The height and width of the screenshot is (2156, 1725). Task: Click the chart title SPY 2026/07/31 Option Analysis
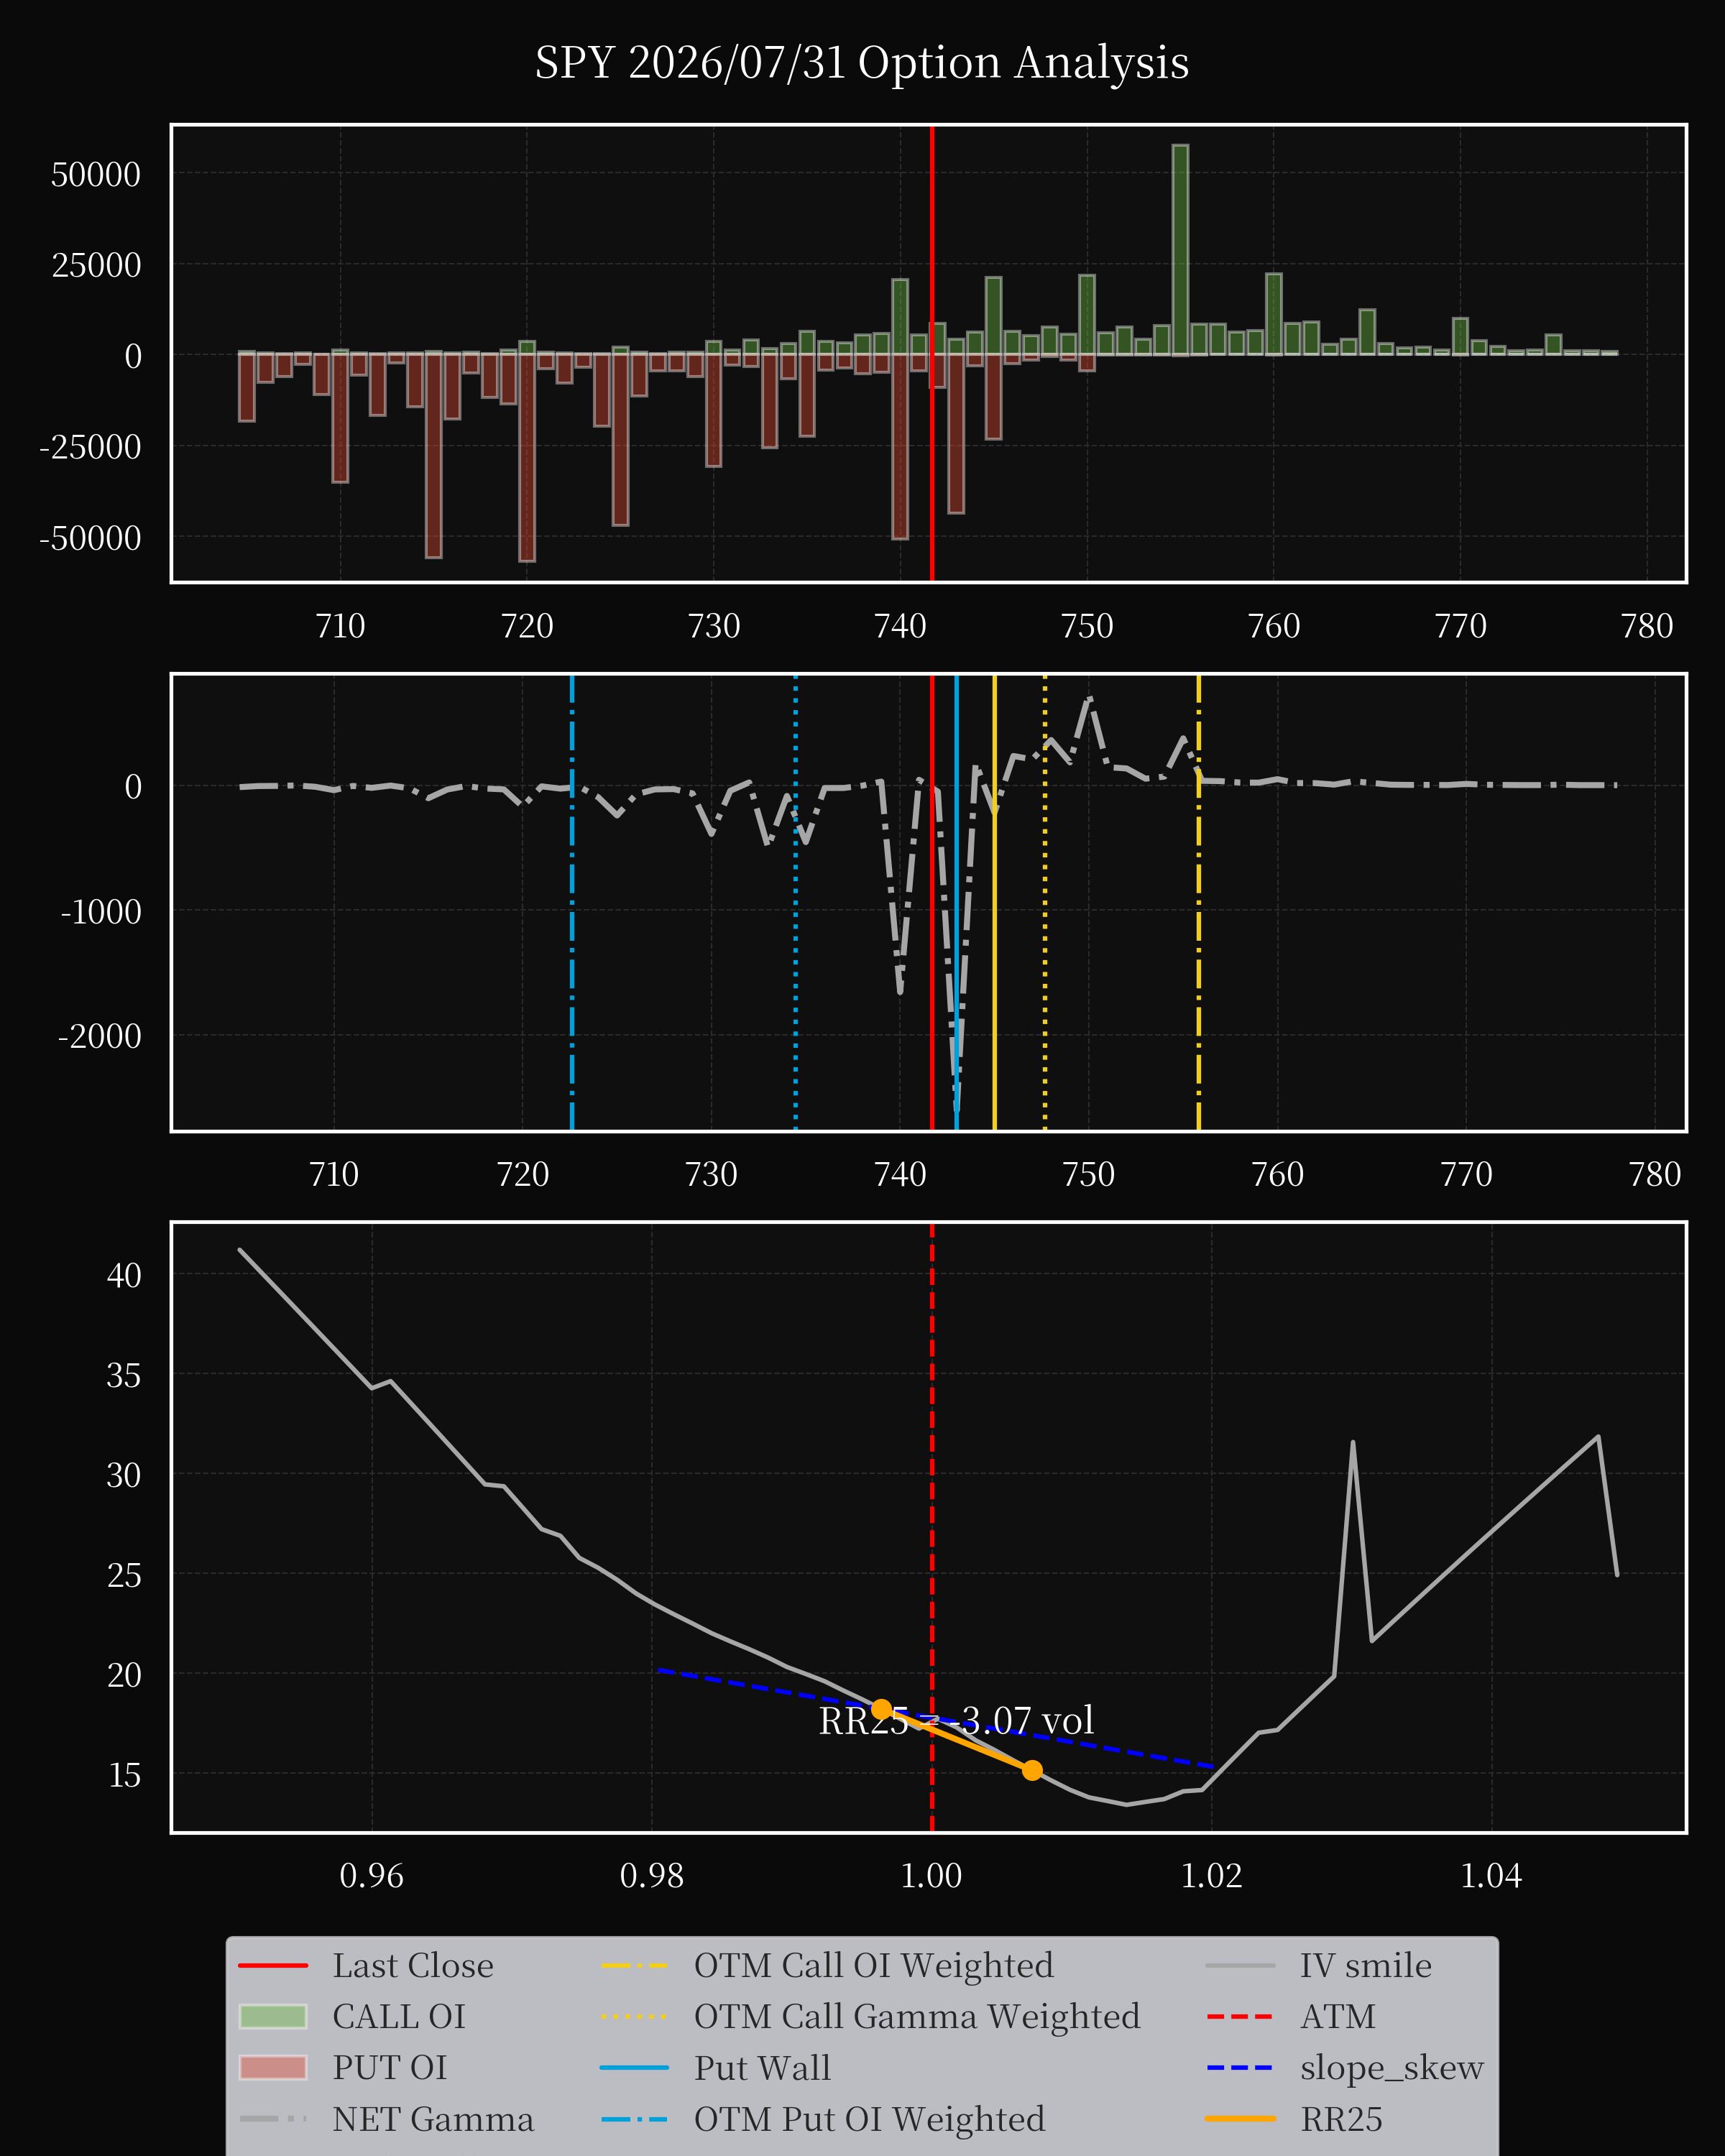862,63
